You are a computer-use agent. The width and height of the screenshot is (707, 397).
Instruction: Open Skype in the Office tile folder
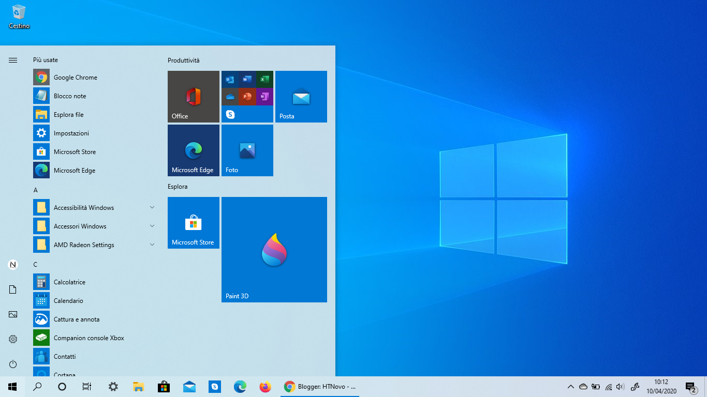click(230, 114)
